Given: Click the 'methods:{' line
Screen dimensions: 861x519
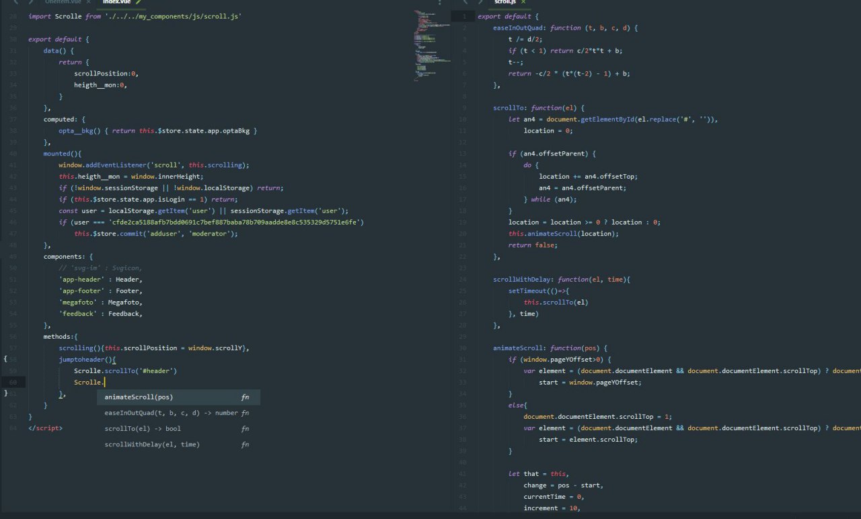Looking at the screenshot, I should click(61, 336).
